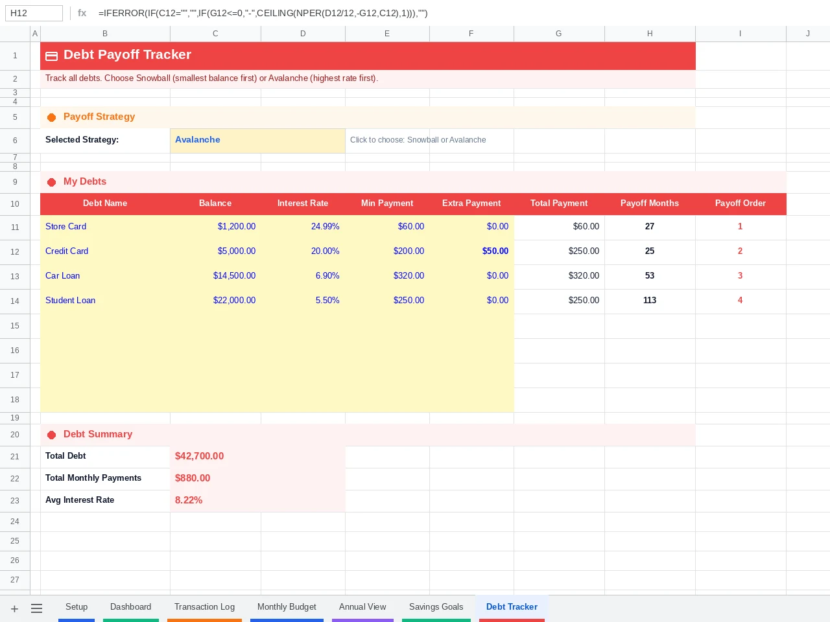This screenshot has width=830, height=622.
Task: Click the Extra Payment column header
Action: point(471,204)
